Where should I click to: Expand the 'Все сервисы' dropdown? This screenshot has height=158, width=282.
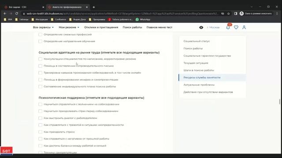coord(43,27)
